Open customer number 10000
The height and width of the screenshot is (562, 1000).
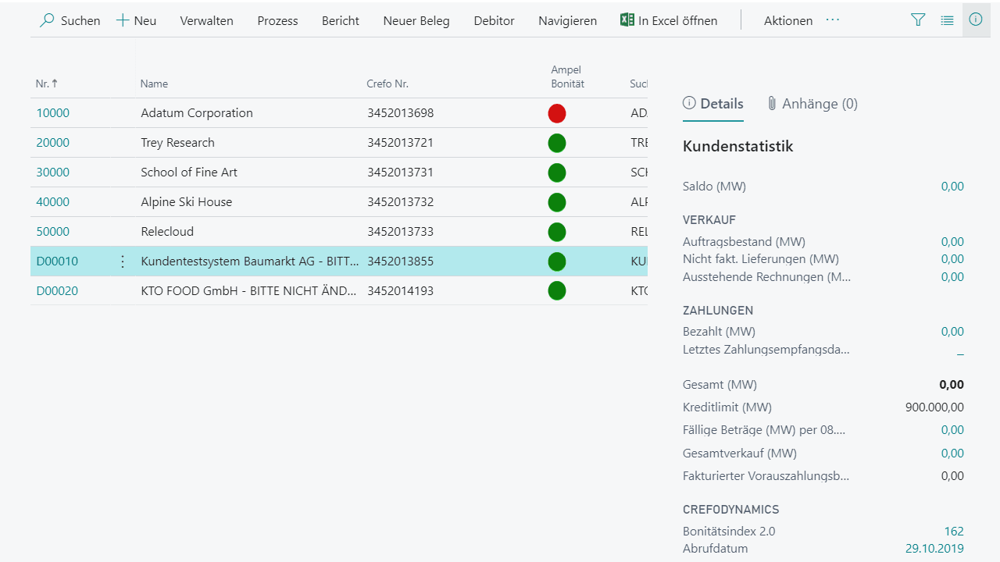[x=53, y=113]
